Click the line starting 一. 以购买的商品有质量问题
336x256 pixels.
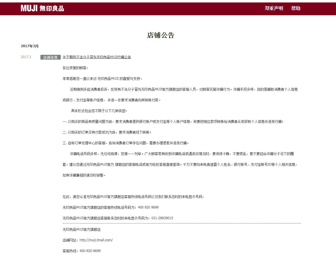pos(173,122)
